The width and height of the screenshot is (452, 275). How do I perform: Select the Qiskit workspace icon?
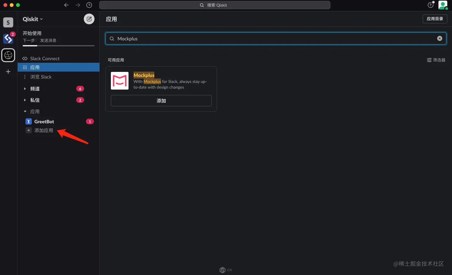coord(8,55)
